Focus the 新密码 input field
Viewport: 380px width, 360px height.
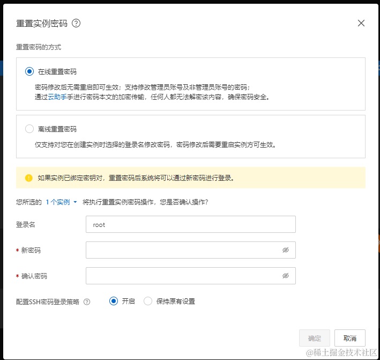(191, 250)
